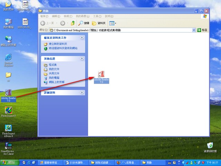Open the Views icon dropdown
Image resolution: width=221 pixels, height=166 pixels.
point(113,23)
